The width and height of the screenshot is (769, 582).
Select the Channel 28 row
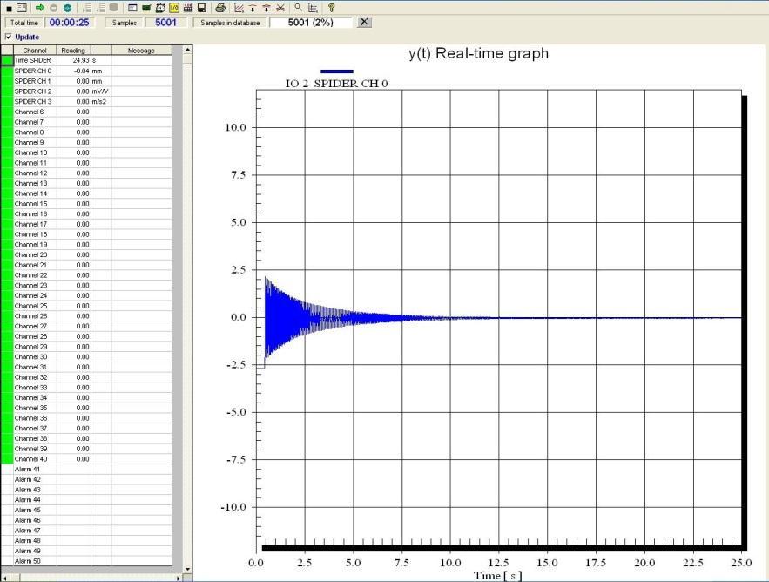click(86, 336)
